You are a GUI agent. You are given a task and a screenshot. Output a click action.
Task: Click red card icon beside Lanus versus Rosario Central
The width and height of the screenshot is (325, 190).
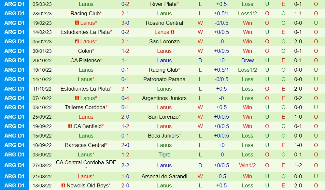77,23
